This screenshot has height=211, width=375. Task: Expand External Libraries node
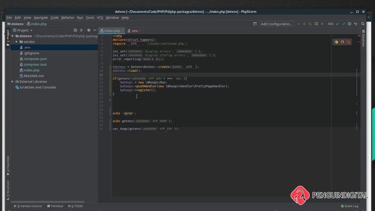(12, 81)
